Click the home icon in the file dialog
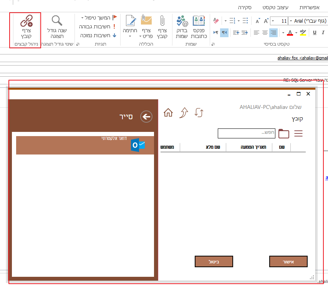Screen dimensions: 328x286 (x=168, y=112)
